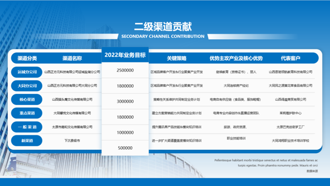The image size is (330, 186).
Task: Select the subtitle SECONDARY CHANNEL CONTRIBUTION
Action: pos(163,36)
